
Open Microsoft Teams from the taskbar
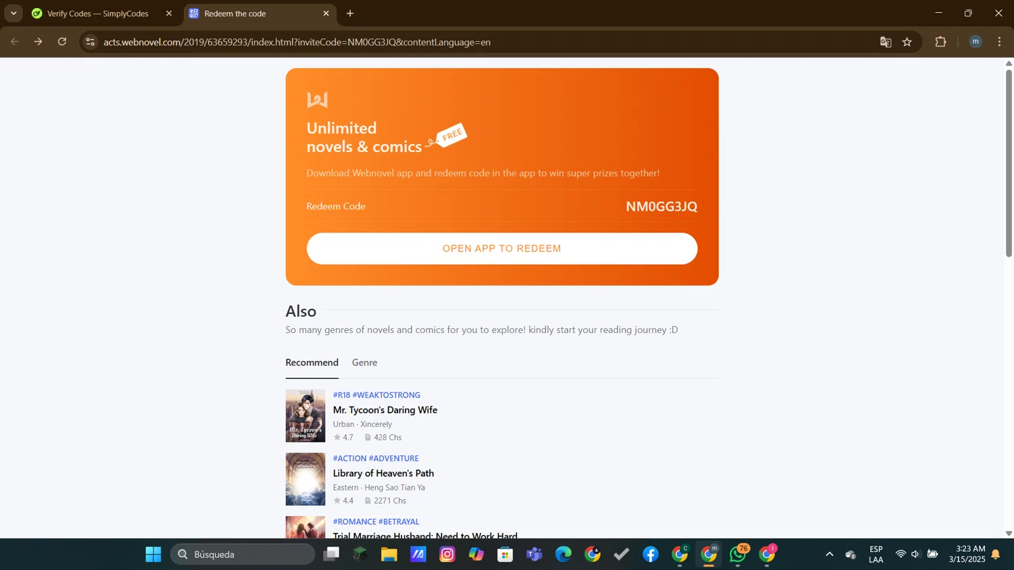[x=534, y=554]
